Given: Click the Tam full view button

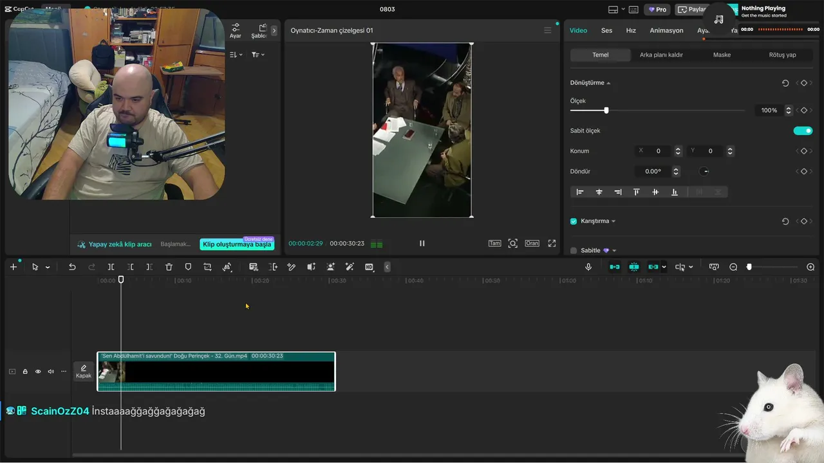Looking at the screenshot, I should (494, 243).
